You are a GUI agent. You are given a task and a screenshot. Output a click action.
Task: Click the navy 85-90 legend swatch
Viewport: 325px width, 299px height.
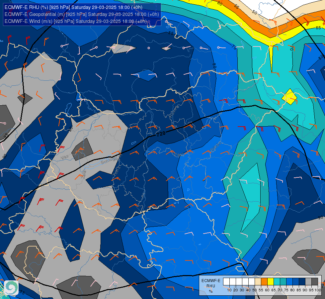tap(302, 282)
